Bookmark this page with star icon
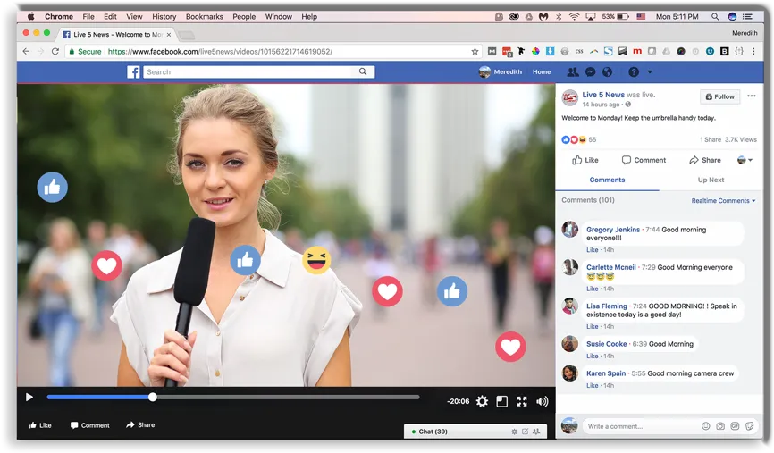 [475, 51]
